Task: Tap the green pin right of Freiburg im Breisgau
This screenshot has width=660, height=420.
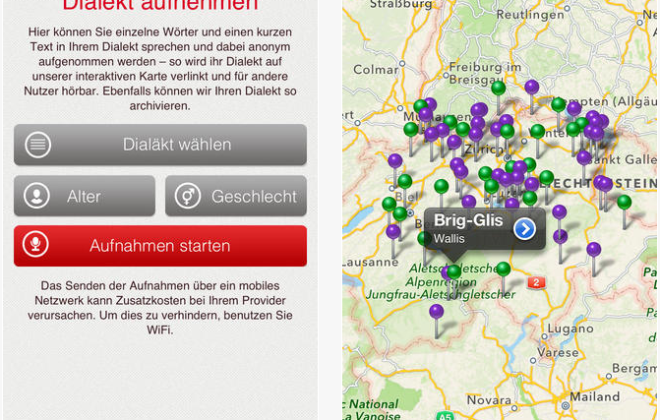Action: tap(499, 89)
